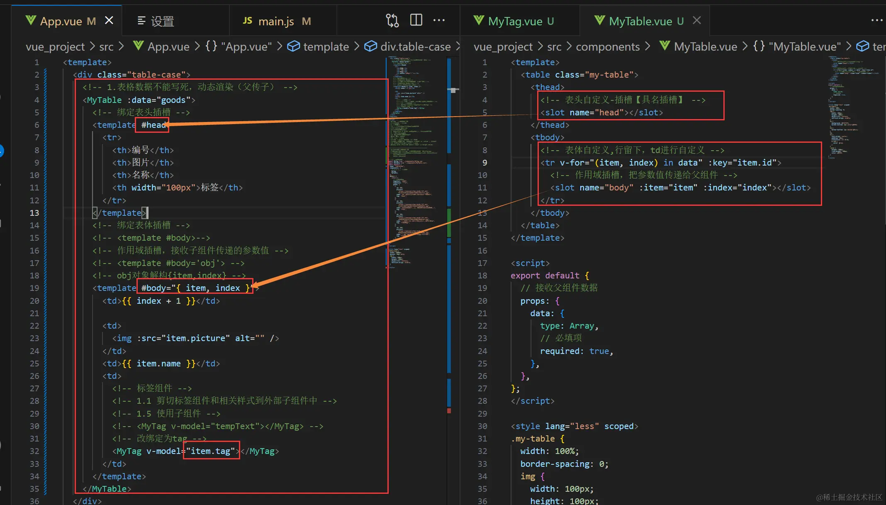Close the MyTable.vue tab
The width and height of the screenshot is (886, 505).
[697, 20]
